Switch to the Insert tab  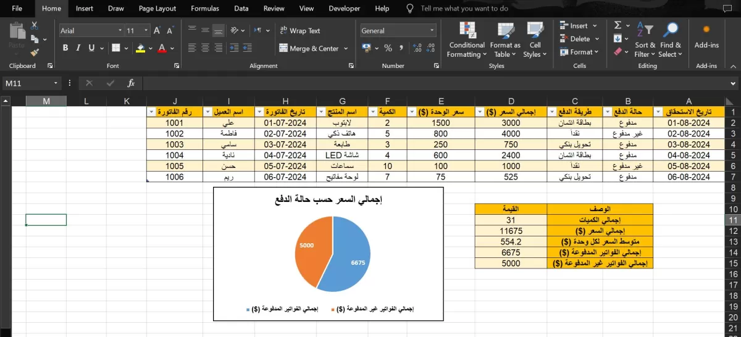[x=85, y=9]
